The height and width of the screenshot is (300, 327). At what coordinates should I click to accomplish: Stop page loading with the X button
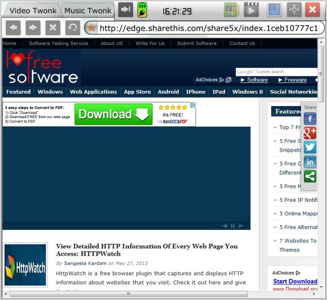(53, 27)
